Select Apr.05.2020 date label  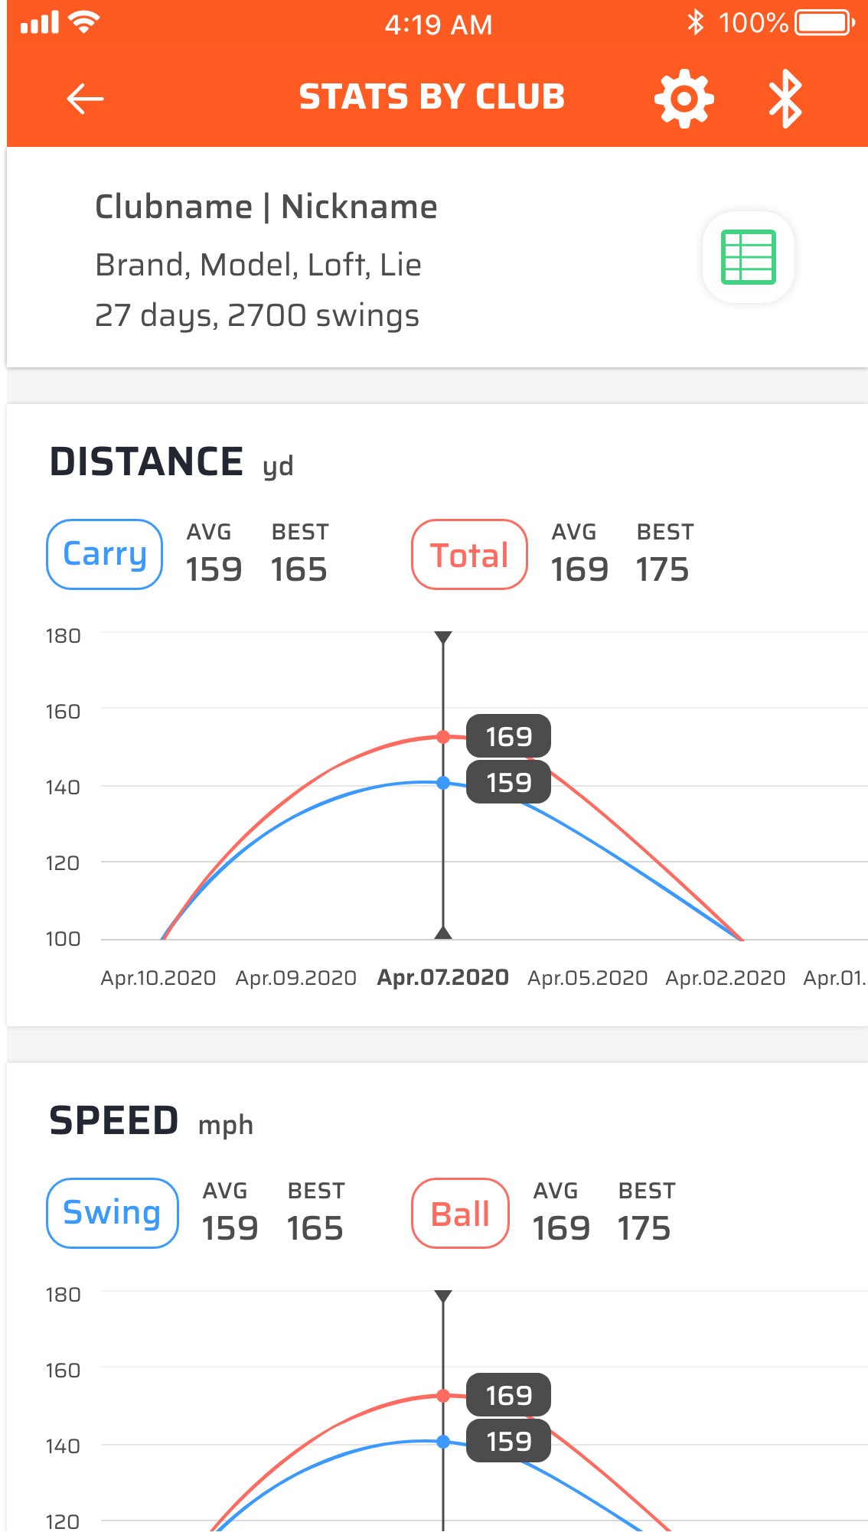[x=587, y=978]
